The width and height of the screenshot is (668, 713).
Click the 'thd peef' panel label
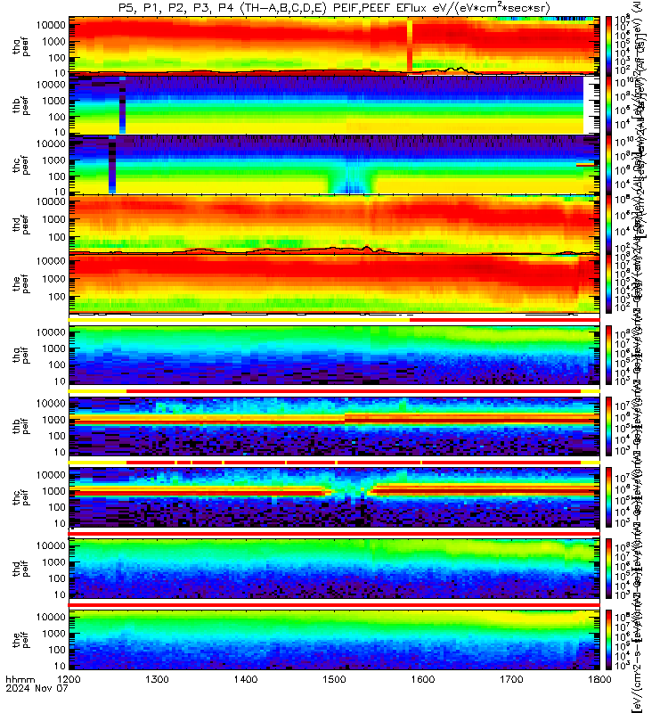pyautogui.click(x=20, y=225)
